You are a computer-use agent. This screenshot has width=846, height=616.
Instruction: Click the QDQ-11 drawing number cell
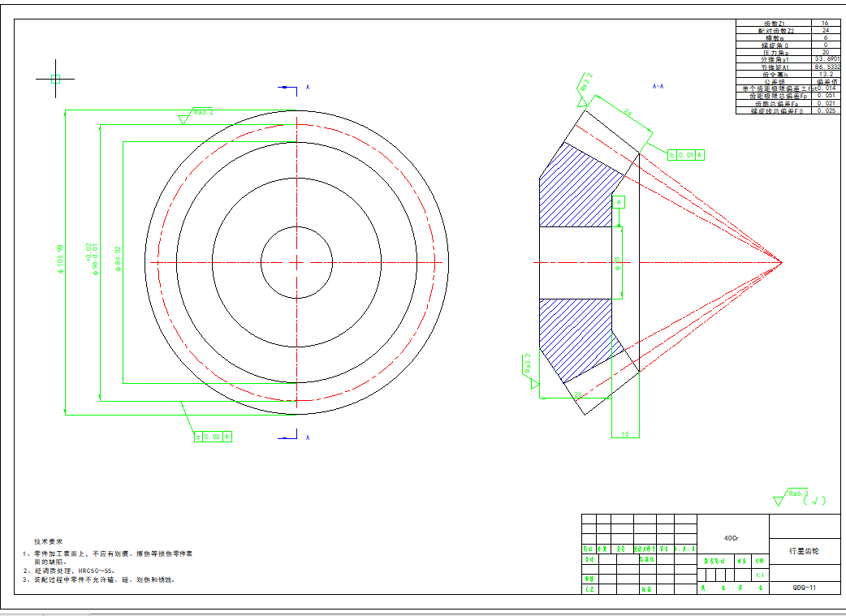click(804, 588)
